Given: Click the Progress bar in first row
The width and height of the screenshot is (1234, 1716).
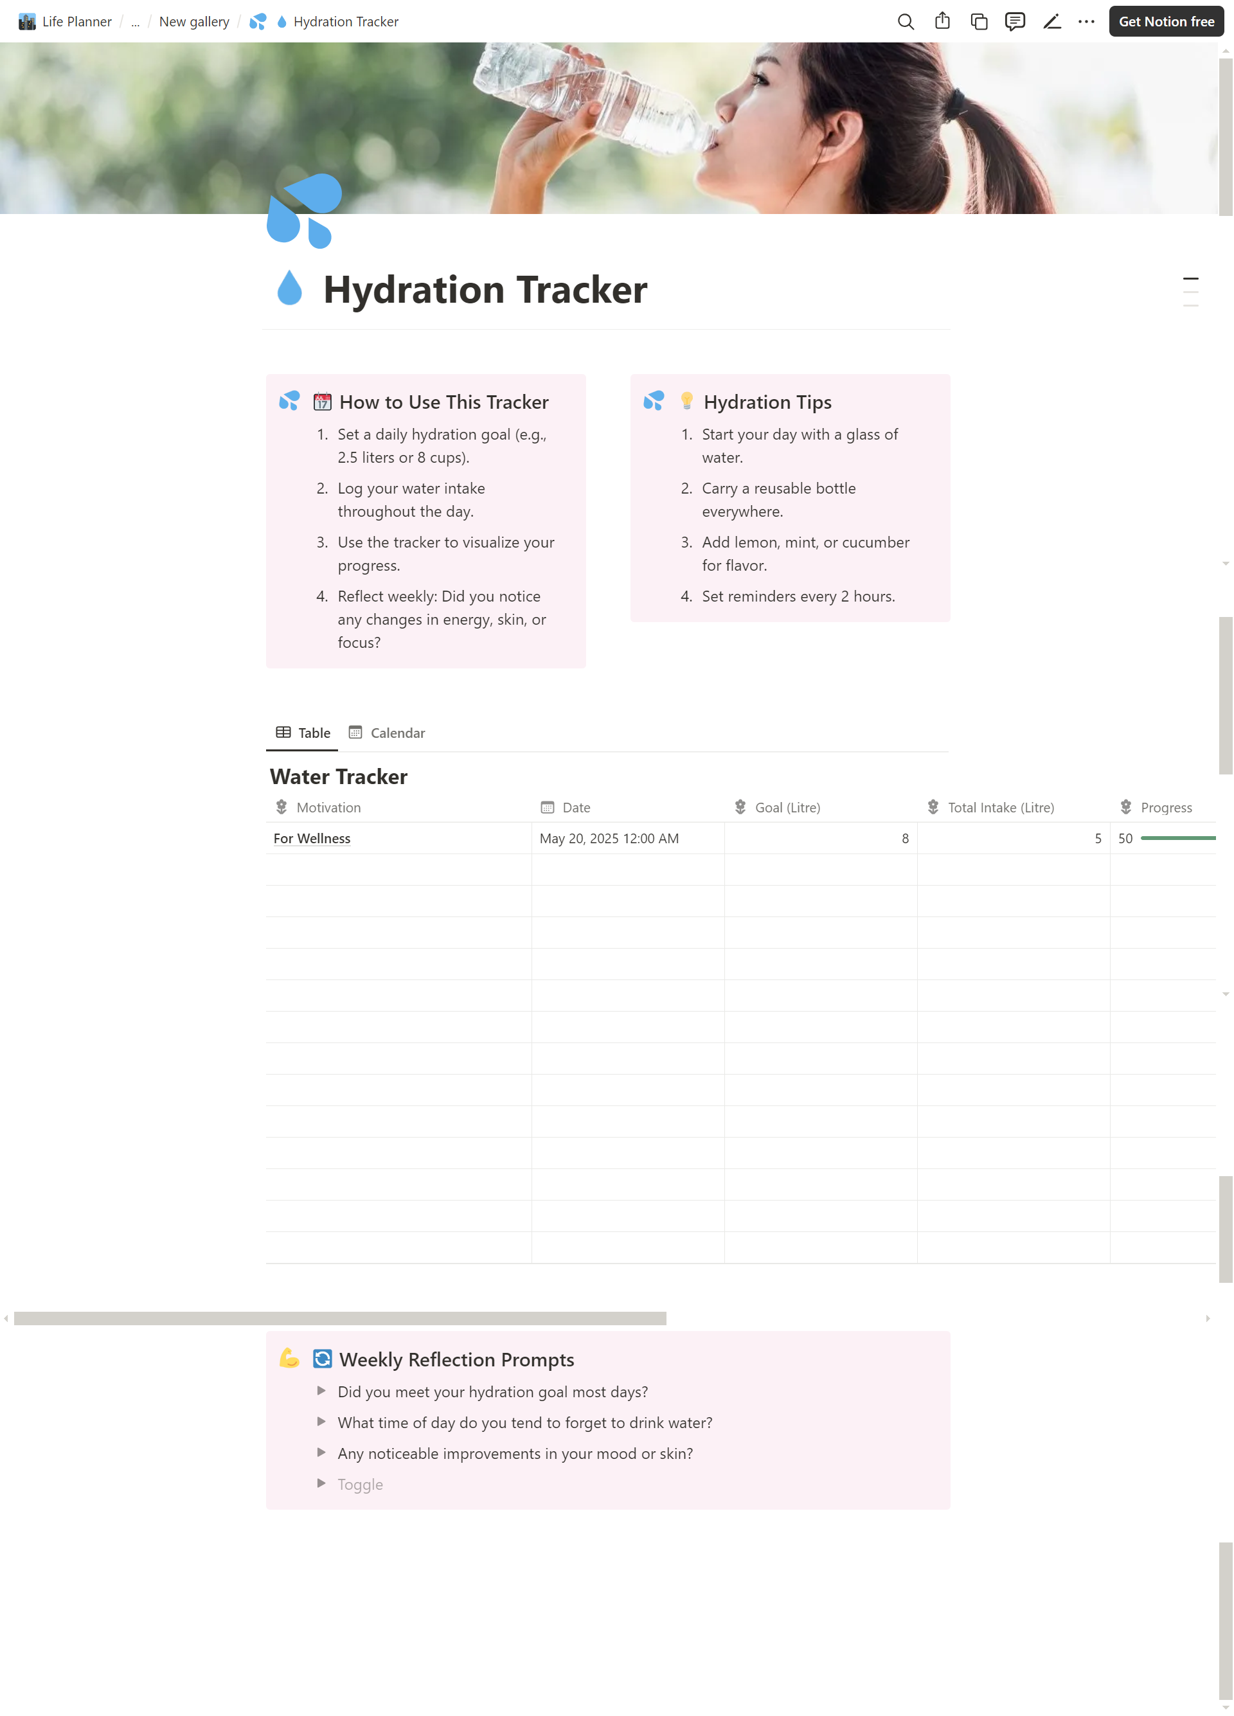Looking at the screenshot, I should coord(1177,838).
